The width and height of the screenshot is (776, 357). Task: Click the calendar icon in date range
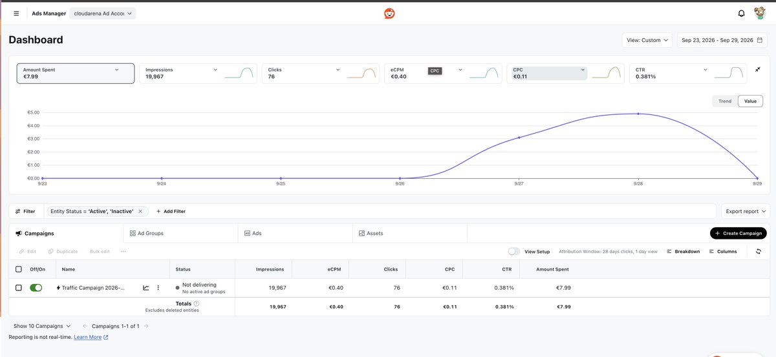click(x=760, y=40)
